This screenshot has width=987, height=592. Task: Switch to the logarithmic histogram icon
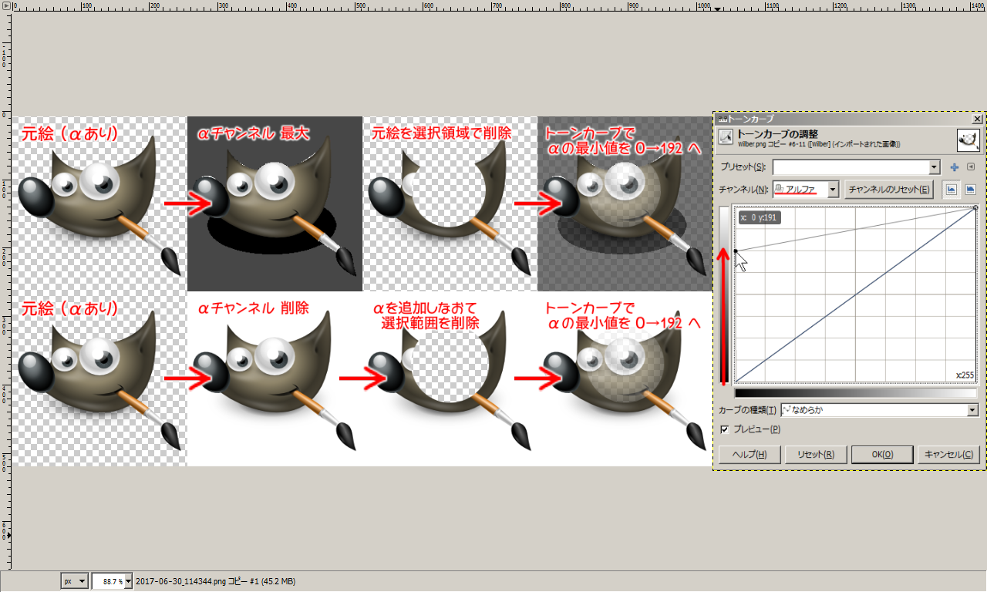pos(971,189)
